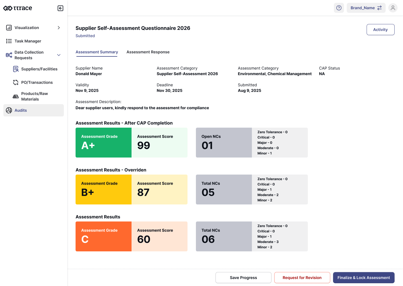Click Request for Revision button
Viewport: 403px width, 286px height.
302,278
